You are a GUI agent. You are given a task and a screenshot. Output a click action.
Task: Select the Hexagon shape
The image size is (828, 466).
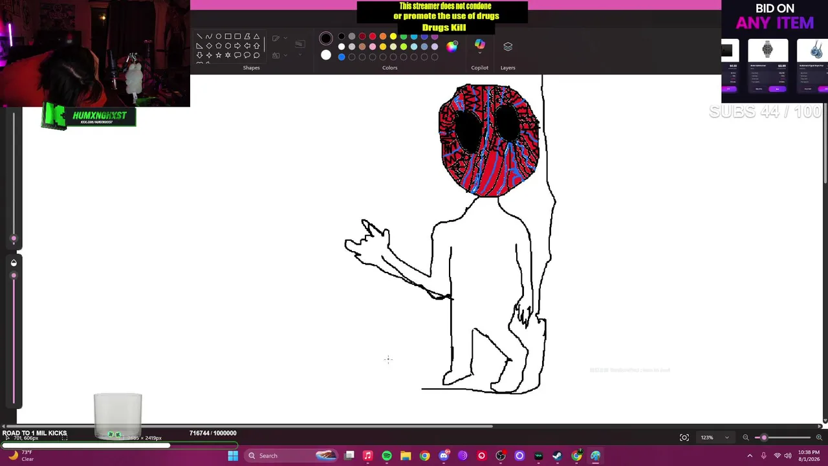228,46
